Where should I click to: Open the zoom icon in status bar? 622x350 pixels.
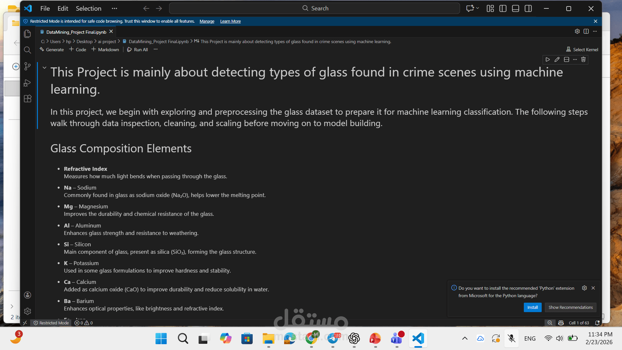[550, 323]
